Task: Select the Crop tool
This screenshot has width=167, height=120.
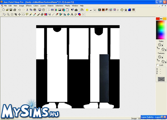Action: pyautogui.click(x=16, y=14)
